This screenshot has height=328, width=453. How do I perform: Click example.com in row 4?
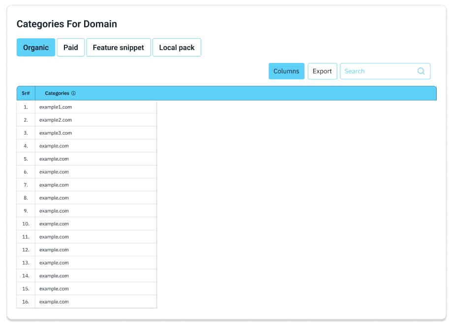tap(54, 146)
